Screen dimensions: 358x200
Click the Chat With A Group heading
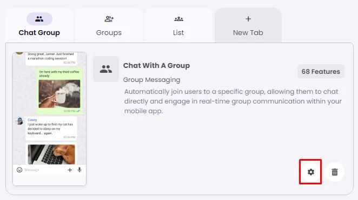pos(156,66)
